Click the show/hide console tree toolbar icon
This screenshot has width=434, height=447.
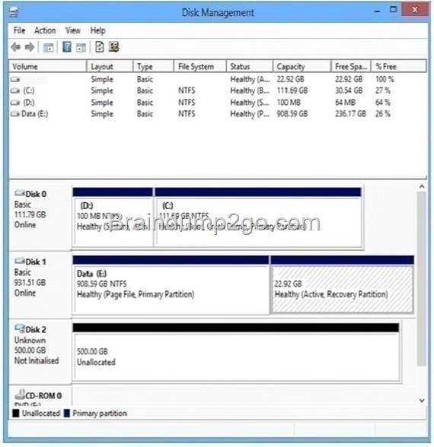click(x=48, y=47)
